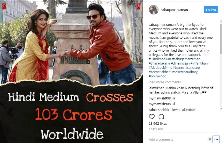
Task: View the 13,962 likes list
Action: tap(158, 123)
